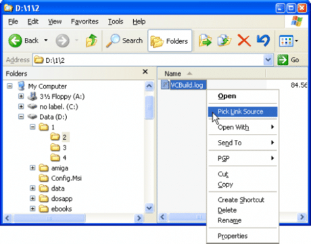The width and height of the screenshot is (311, 244).
Task: Choose Open from the context menu
Action: (243, 96)
